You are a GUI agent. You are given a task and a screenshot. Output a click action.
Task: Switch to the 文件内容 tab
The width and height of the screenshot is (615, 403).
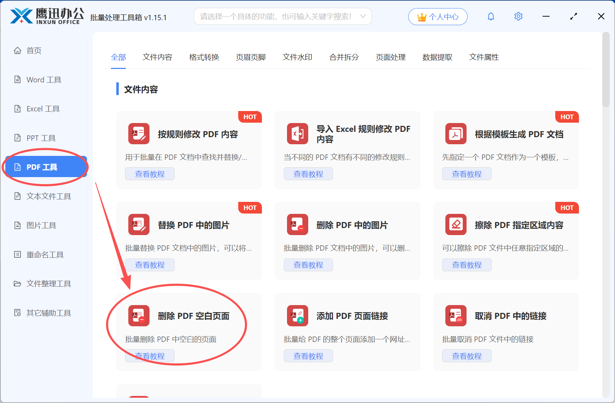[157, 57]
